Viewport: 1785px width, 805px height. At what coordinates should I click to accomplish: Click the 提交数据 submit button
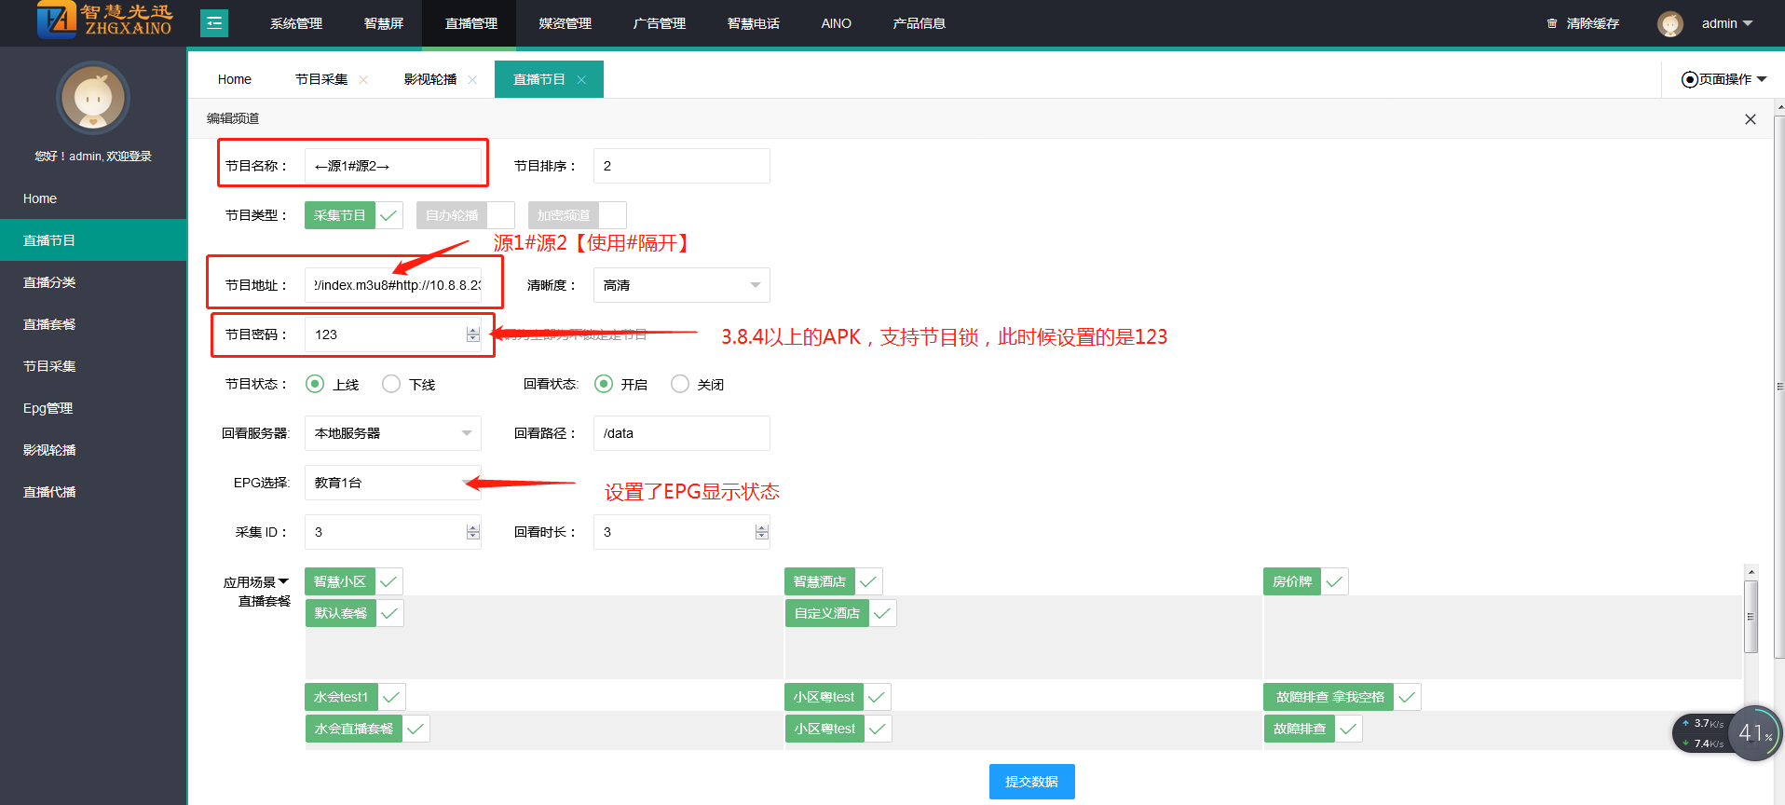[x=1031, y=782]
